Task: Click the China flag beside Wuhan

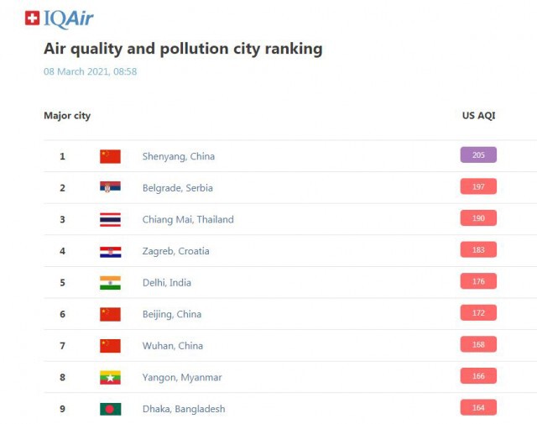Action: (x=110, y=346)
